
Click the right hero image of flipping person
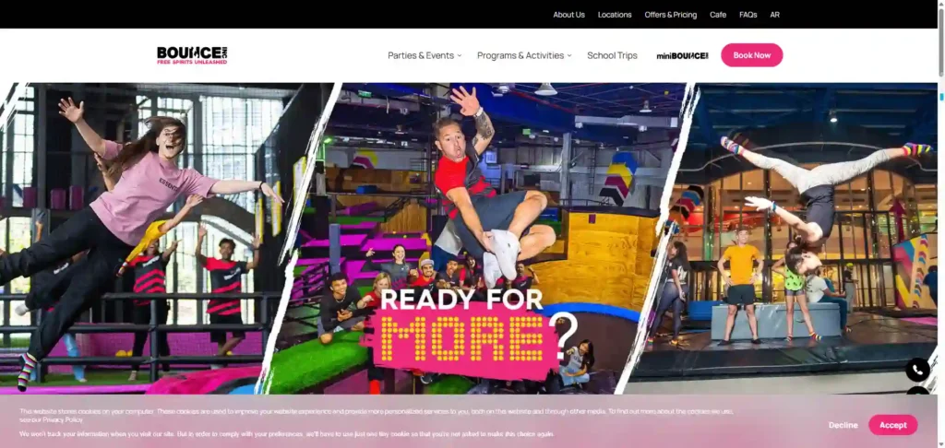click(x=812, y=212)
